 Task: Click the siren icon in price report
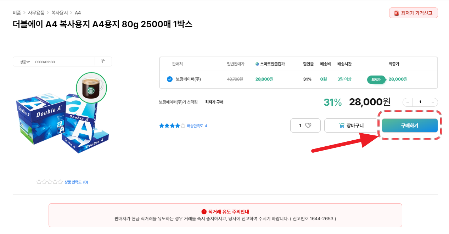pos(396,13)
